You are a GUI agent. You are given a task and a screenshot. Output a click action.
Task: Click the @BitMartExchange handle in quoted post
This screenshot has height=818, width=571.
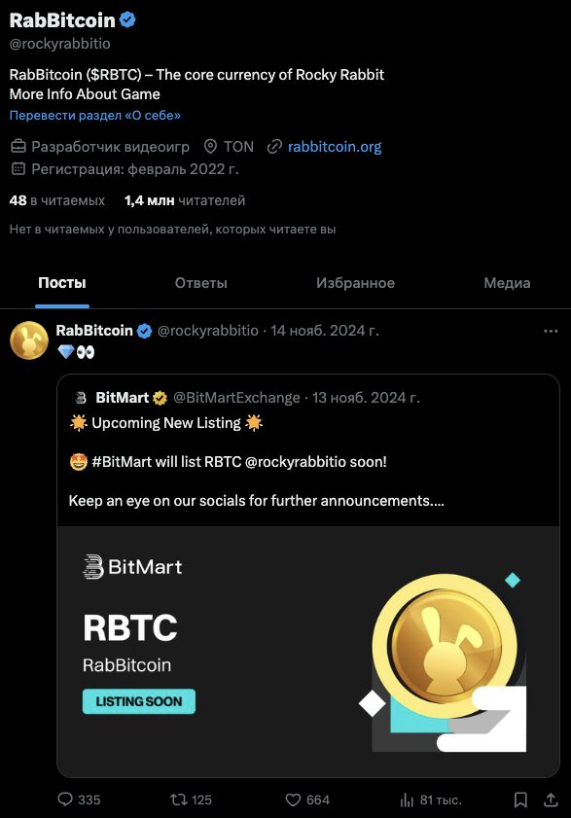coord(236,398)
